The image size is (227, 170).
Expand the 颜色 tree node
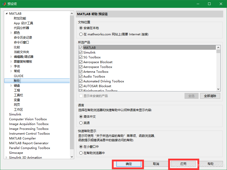(x=11, y=33)
